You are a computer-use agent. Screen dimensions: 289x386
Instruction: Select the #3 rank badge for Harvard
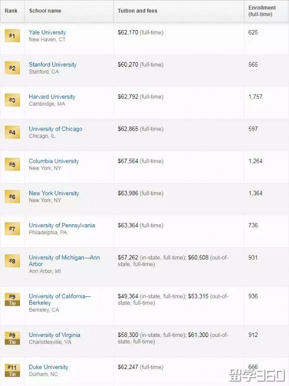(12, 100)
